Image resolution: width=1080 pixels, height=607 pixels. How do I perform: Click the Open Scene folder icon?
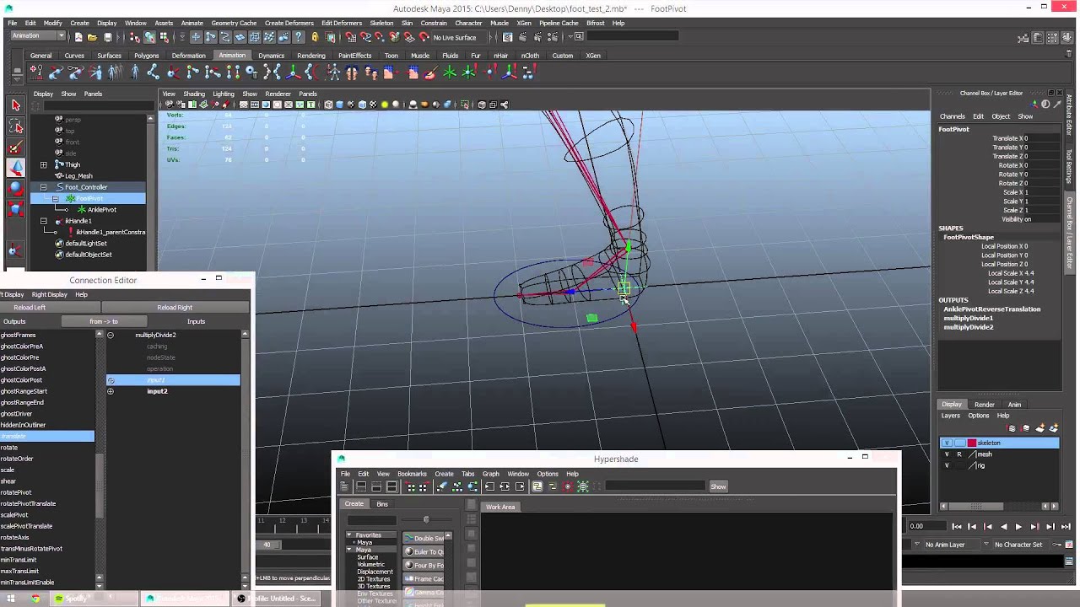(92, 37)
